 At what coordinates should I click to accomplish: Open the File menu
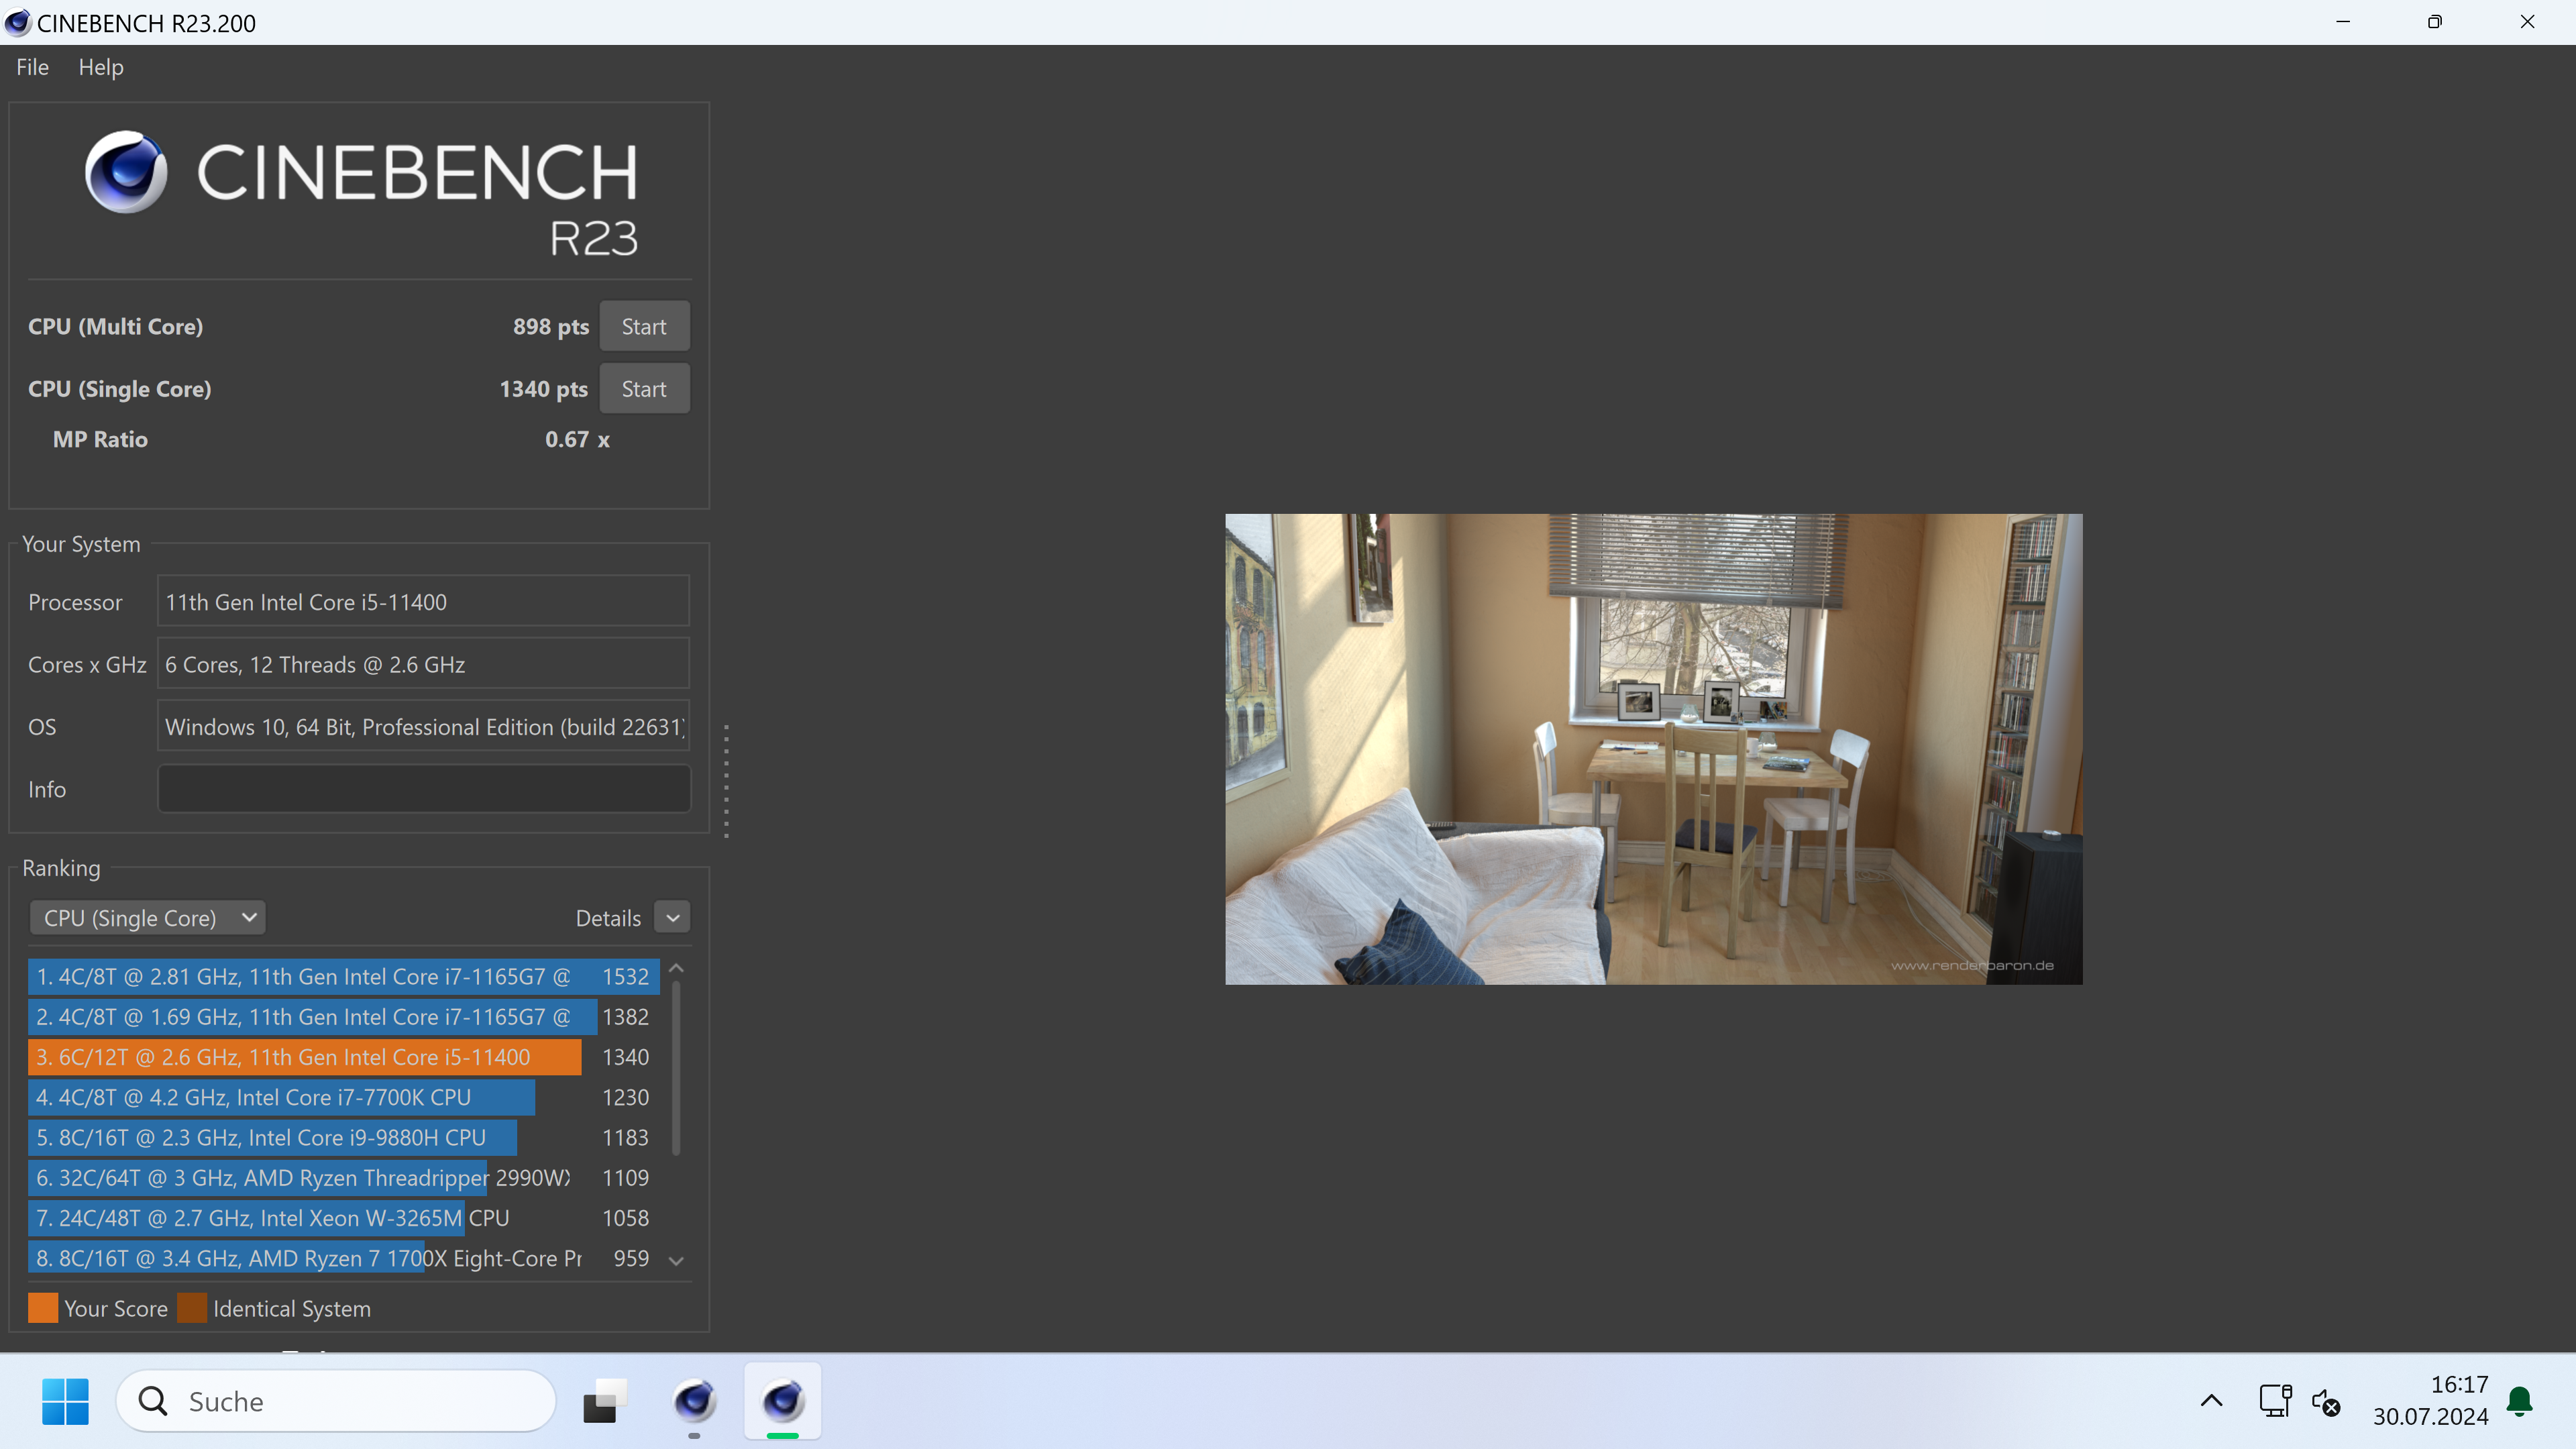coord(32,67)
